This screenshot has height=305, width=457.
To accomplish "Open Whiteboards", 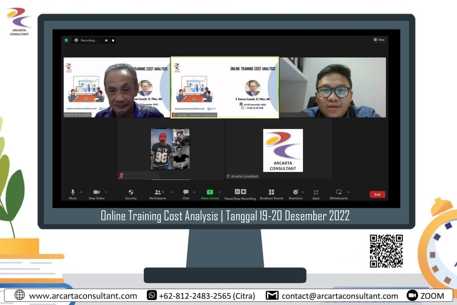I will pos(338,192).
